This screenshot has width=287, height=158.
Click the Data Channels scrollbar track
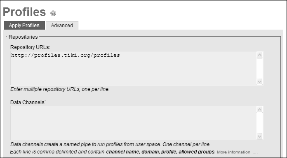(259, 123)
